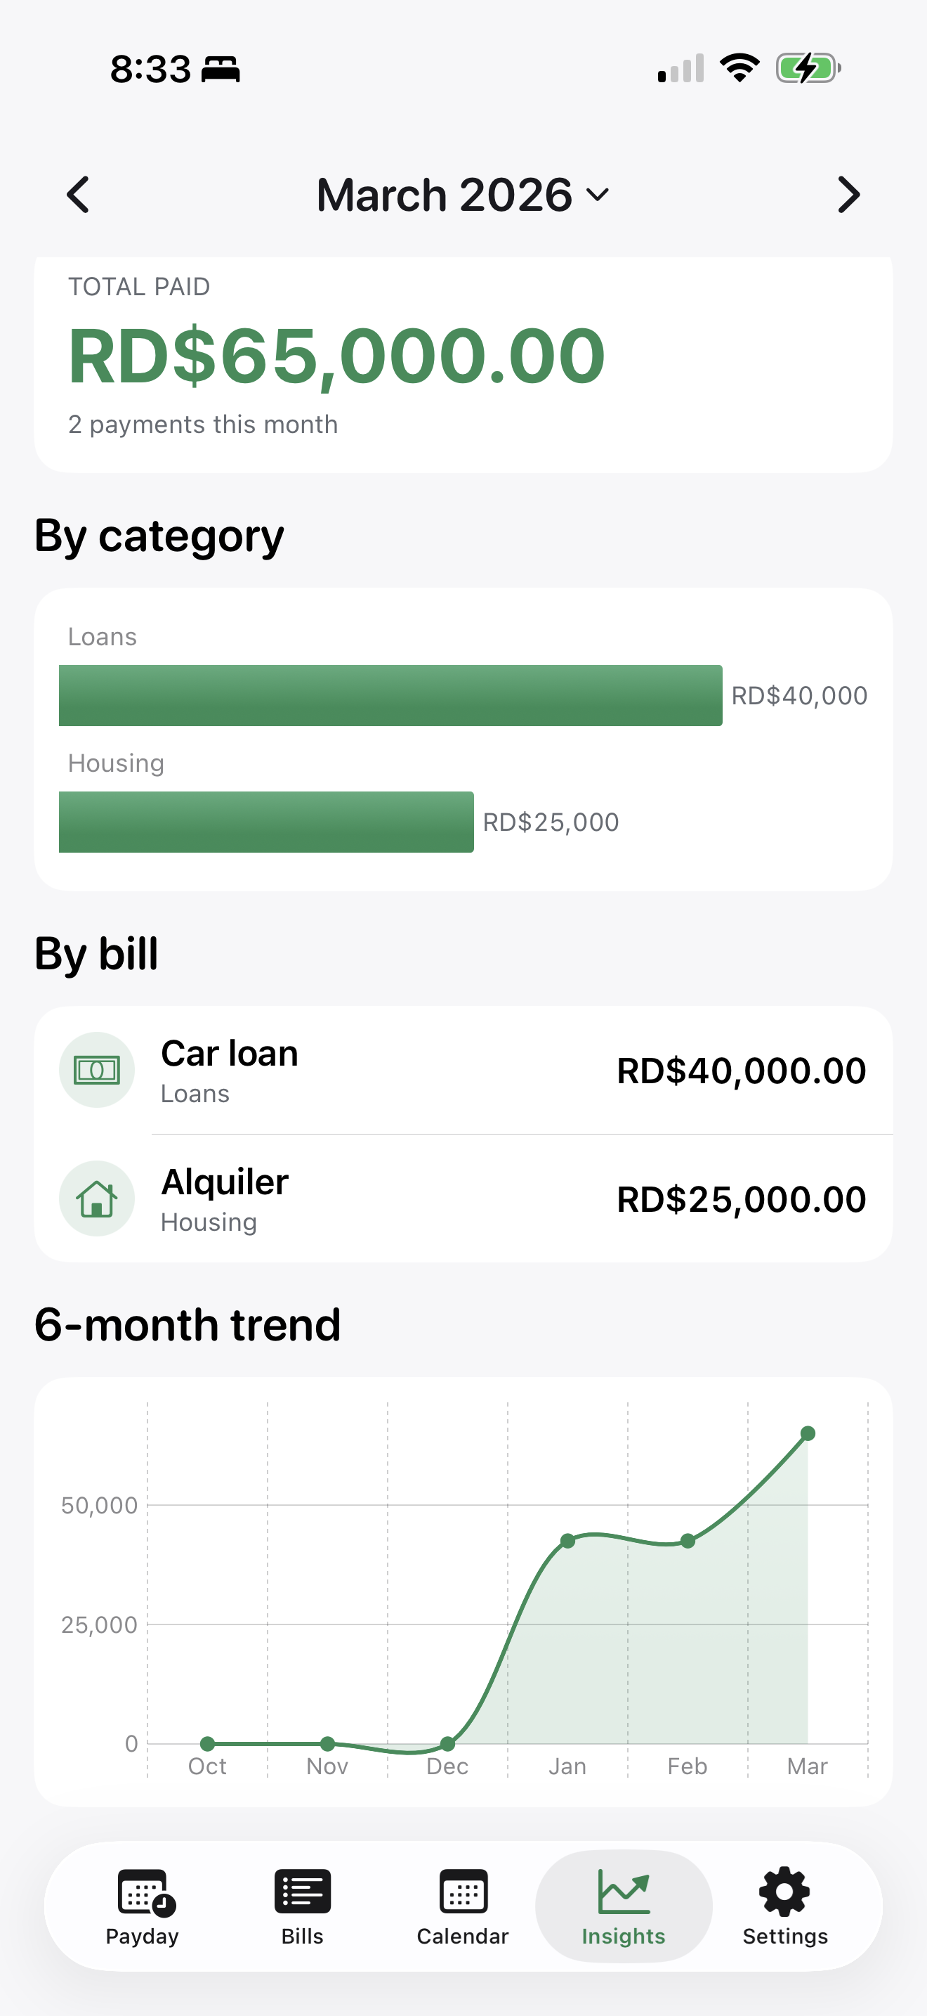The height and width of the screenshot is (2016, 927).
Task: Switch to the Calendar tab
Action: click(x=463, y=1906)
